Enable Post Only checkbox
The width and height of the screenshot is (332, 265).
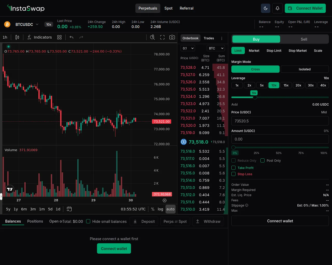(262, 160)
